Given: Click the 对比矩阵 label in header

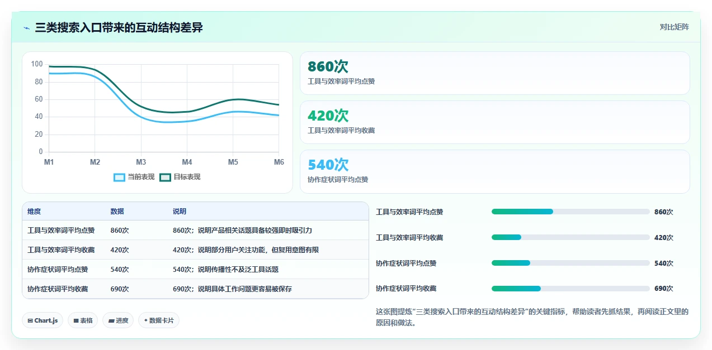Looking at the screenshot, I should (674, 27).
